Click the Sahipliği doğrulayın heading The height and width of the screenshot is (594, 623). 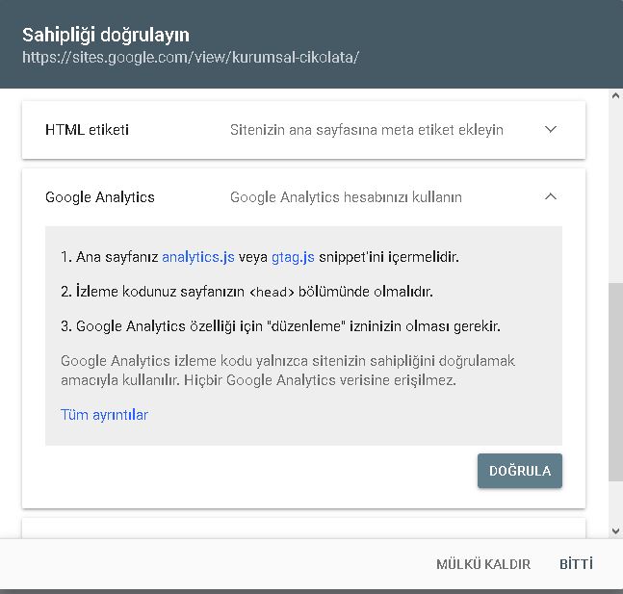point(106,35)
